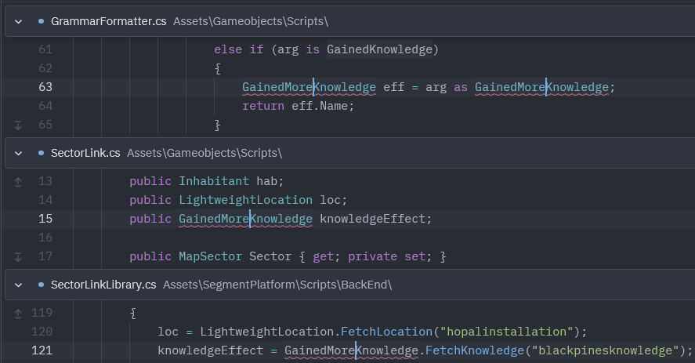Image resolution: width=695 pixels, height=363 pixels.
Task: Open the GrammarFormatter.cs file name link
Action: click(108, 21)
